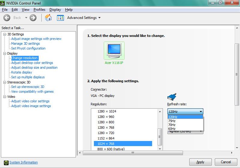Click the Advanced Settings grid icon
Viewport: 240px width, 168px height.
tap(60, 18)
